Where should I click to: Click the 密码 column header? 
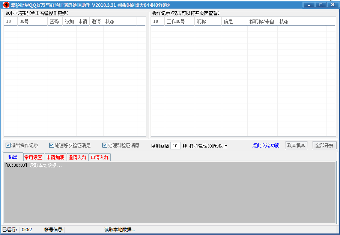(55, 21)
